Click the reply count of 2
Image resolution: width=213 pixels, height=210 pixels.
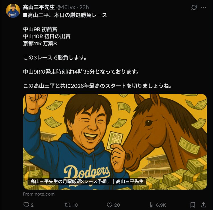[x=32, y=205]
